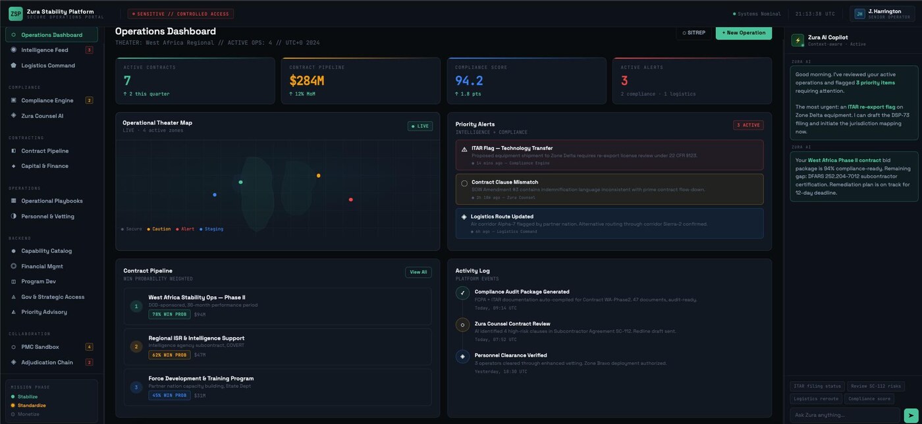Screen dimensions: 922x424
Task: Click the SITREP button
Action: click(693, 32)
